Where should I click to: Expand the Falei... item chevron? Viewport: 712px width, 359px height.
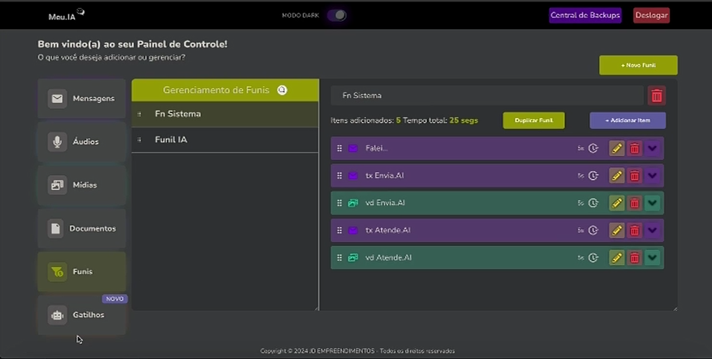[652, 148]
